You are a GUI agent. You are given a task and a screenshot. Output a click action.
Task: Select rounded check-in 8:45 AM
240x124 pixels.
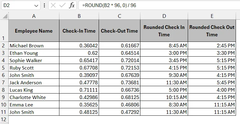tap(164, 46)
